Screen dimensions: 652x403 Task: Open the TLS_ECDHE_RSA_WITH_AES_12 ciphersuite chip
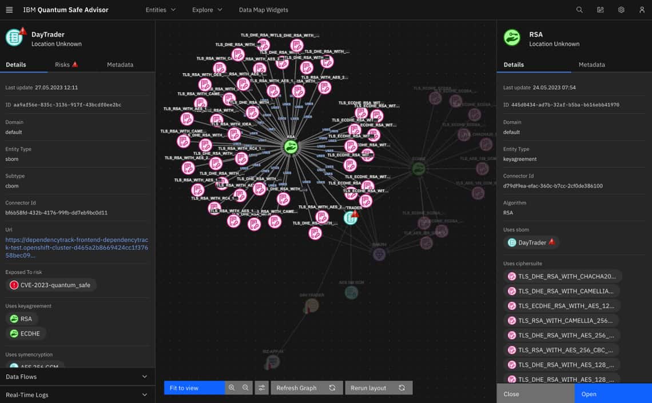pos(562,306)
